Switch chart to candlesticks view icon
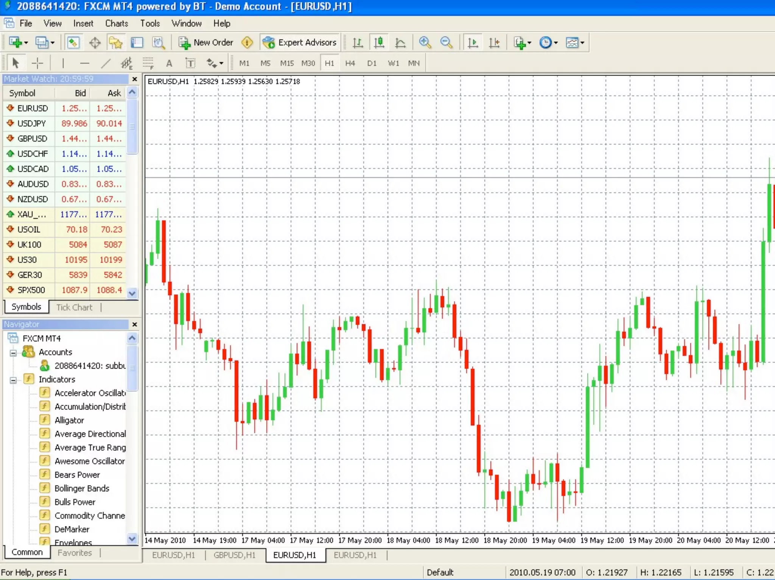Viewport: 775px width, 580px height. (x=379, y=42)
